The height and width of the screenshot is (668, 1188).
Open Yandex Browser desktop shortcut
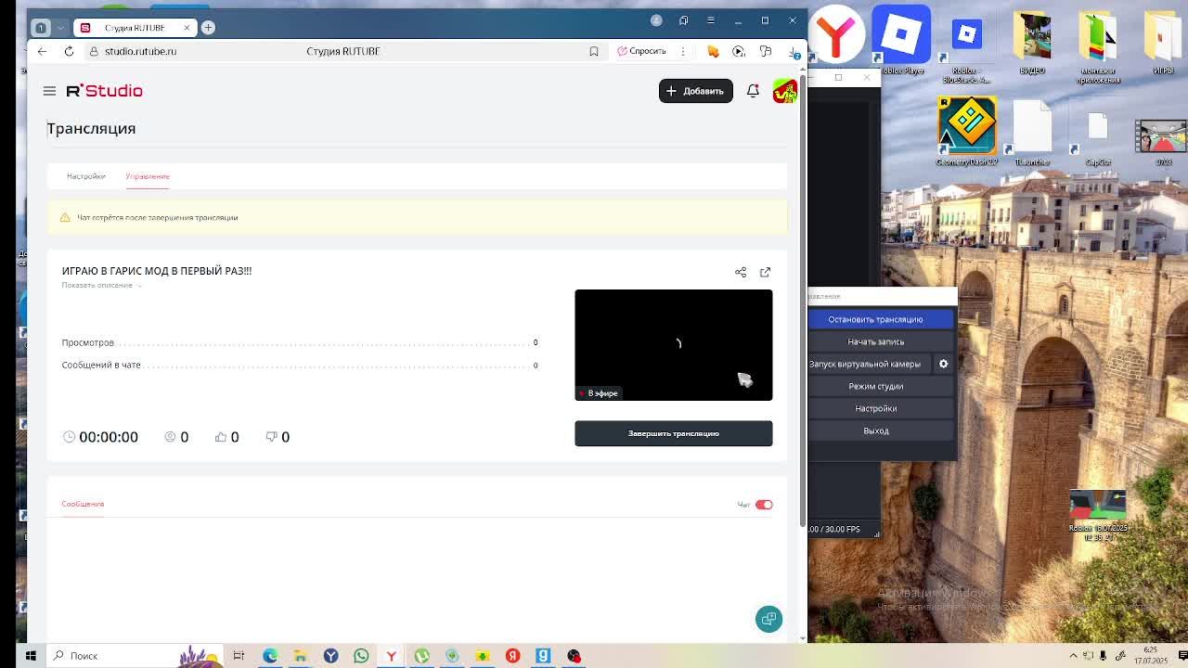click(836, 35)
